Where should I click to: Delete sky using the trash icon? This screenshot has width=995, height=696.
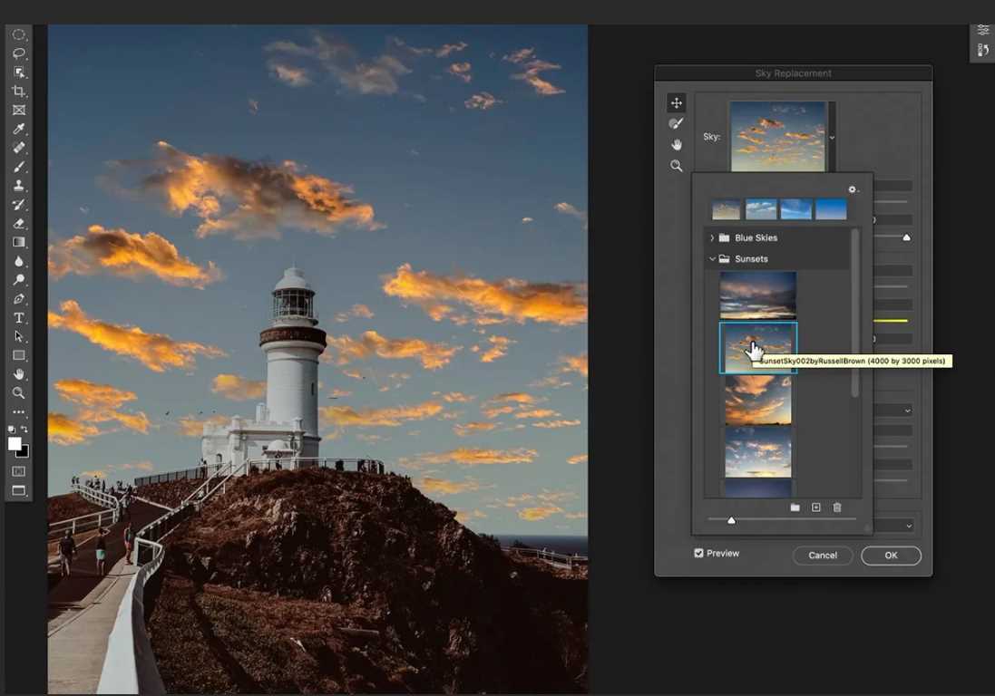837,507
